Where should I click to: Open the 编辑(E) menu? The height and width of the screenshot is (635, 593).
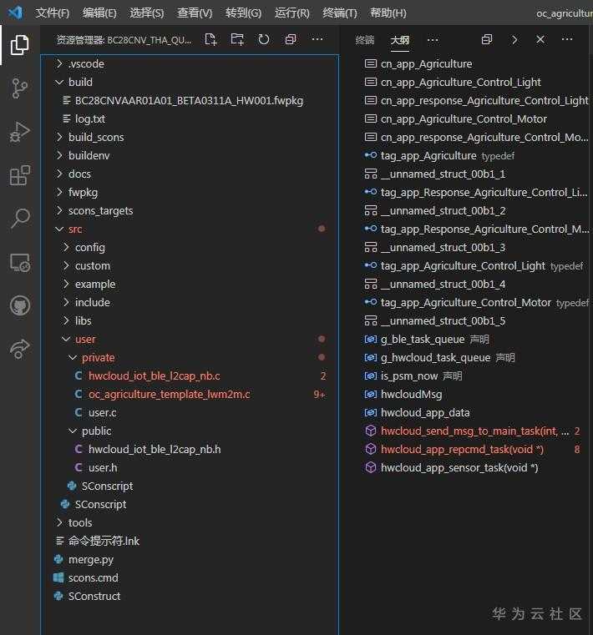[99, 13]
